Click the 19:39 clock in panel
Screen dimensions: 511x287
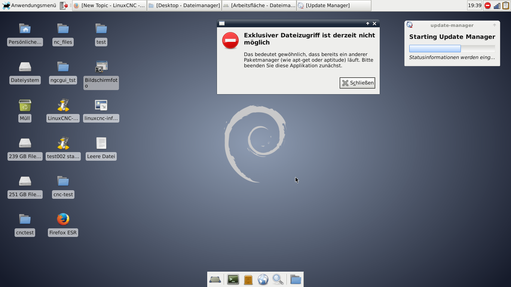pos(474,6)
